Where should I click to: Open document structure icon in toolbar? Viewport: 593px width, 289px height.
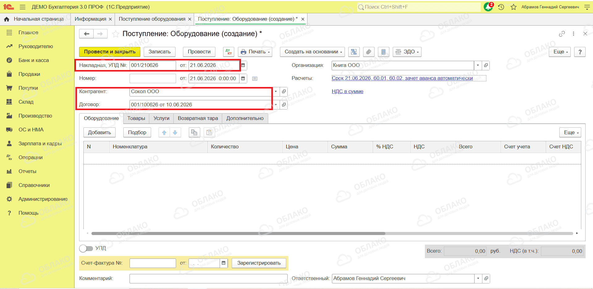(354, 52)
